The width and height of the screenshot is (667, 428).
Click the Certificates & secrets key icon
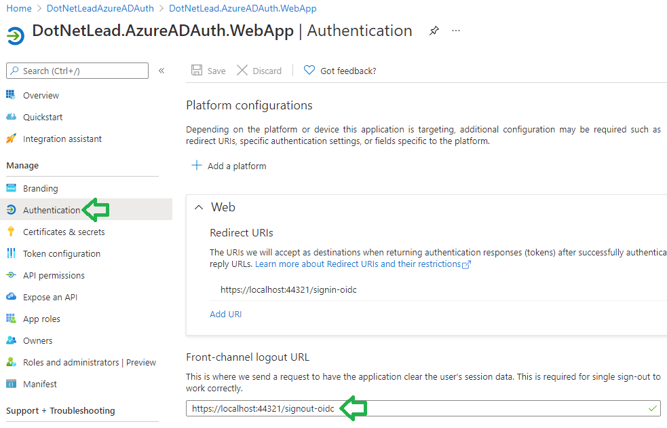tap(11, 231)
